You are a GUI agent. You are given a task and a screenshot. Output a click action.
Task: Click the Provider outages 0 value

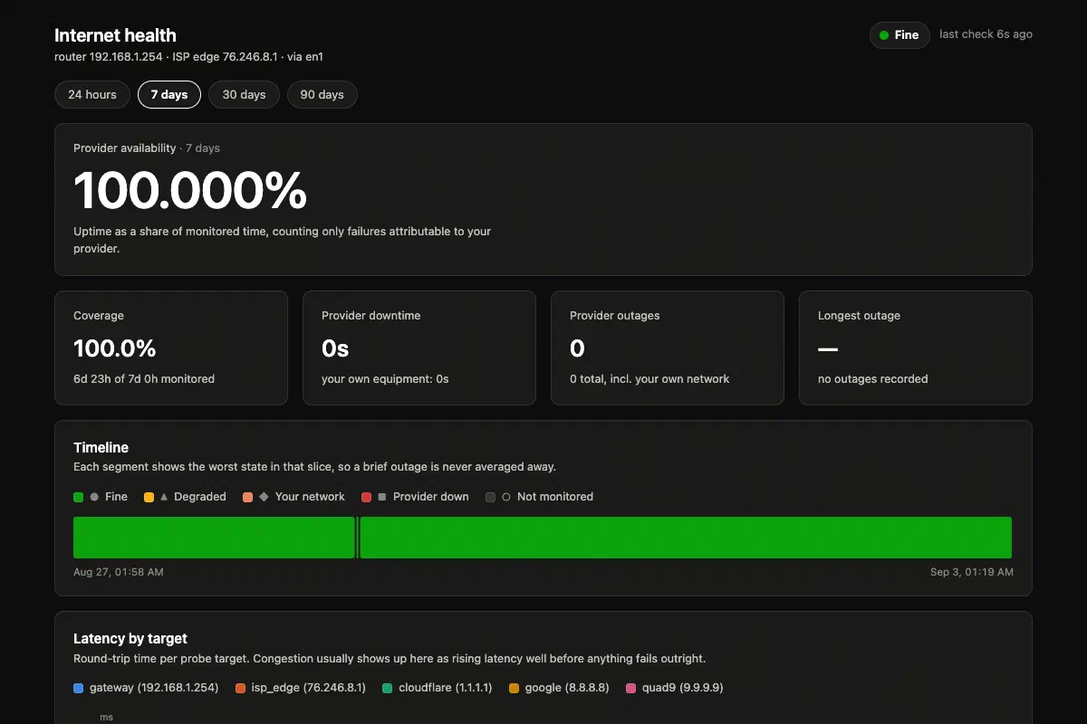[x=577, y=348]
